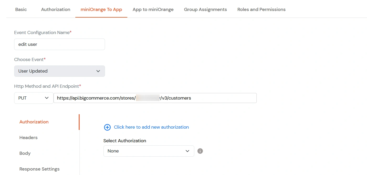Click the plus circle add authorization icon

tap(107, 127)
